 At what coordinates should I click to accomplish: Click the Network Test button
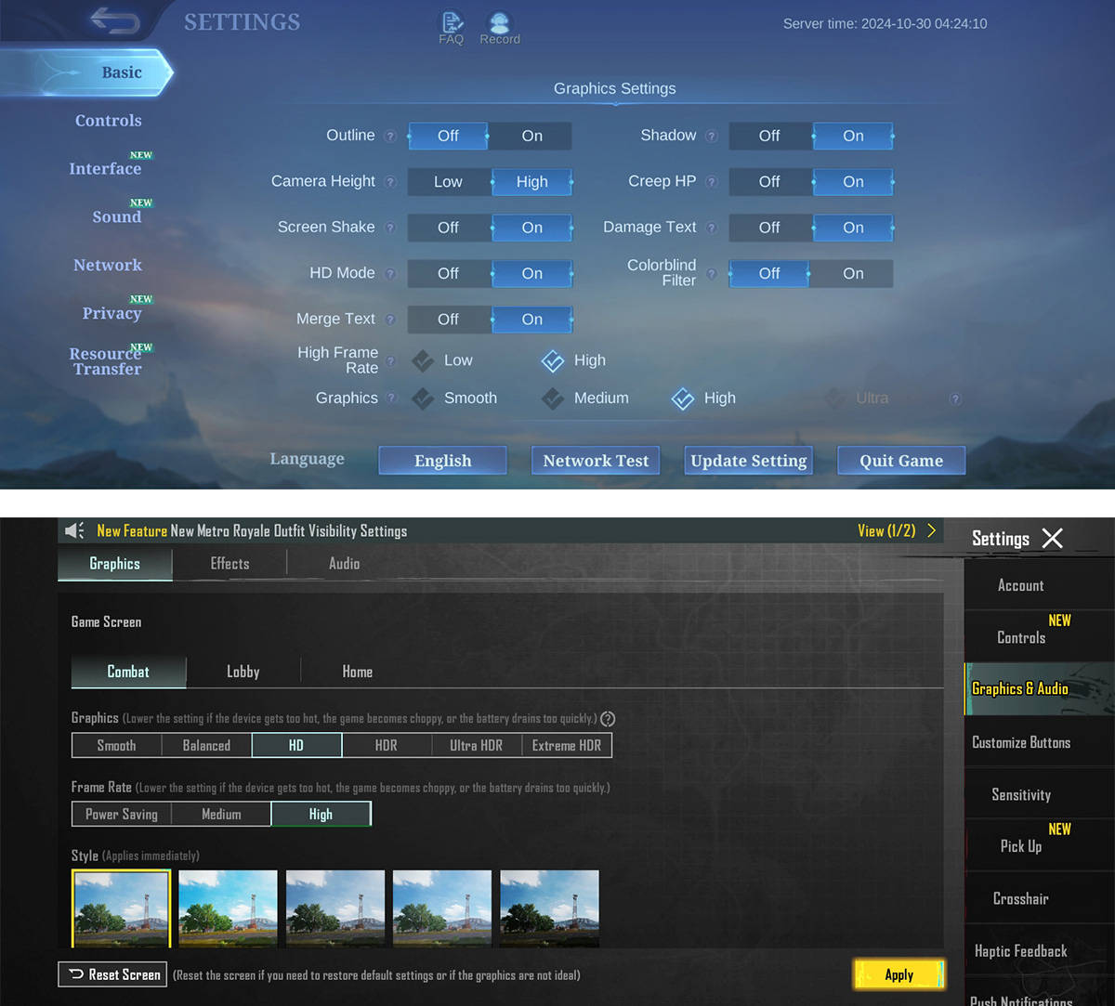(x=596, y=461)
